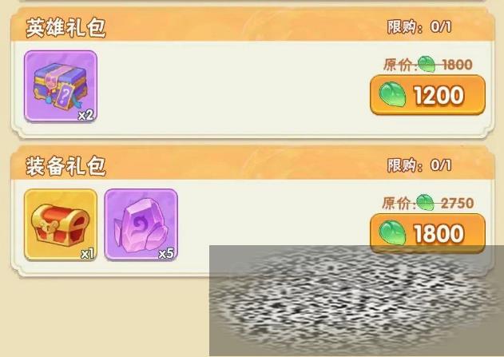
Task: Buy 装备礼包 for 1800 leaves
Action: (x=427, y=233)
